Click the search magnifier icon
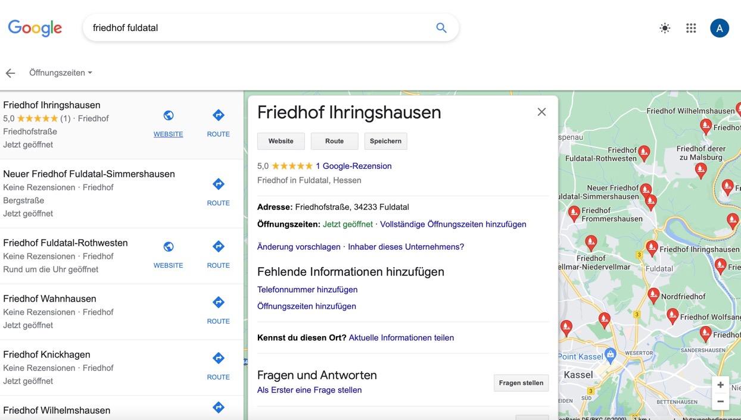Screen dimensions: 741x420 tap(441, 28)
